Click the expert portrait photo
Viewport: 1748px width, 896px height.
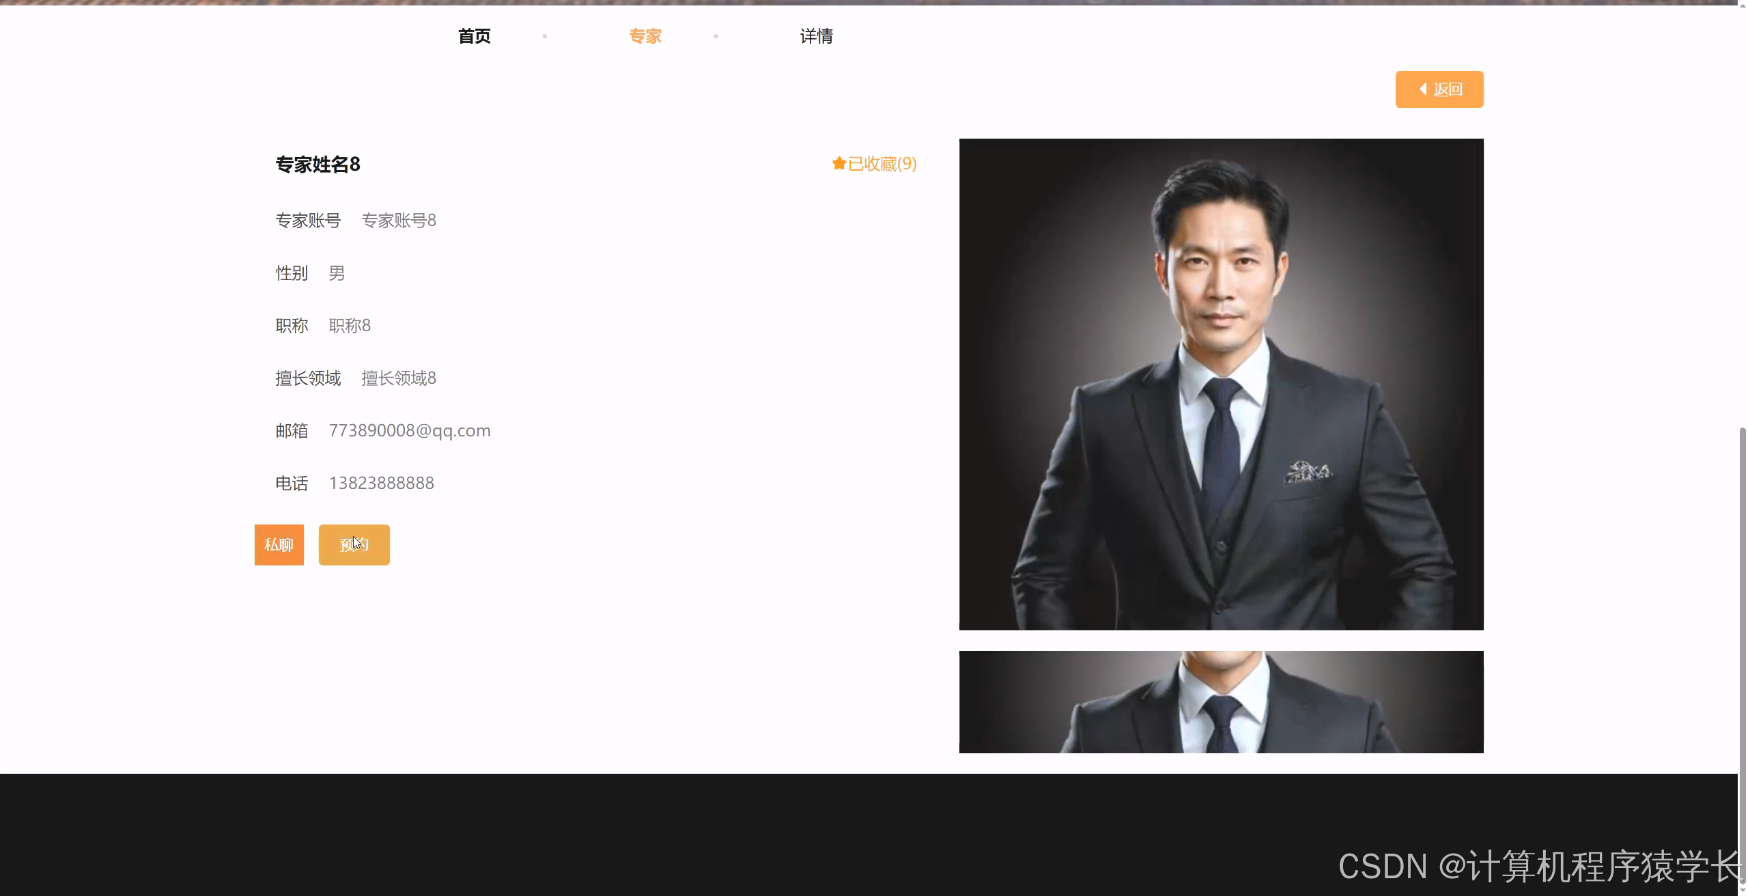1221,384
